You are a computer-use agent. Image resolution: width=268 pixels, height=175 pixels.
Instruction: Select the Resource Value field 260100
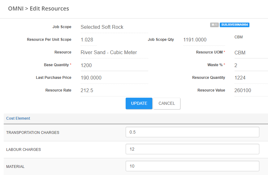pyautogui.click(x=251, y=91)
